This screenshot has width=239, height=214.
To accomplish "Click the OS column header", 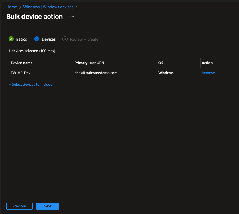I will tap(161, 63).
